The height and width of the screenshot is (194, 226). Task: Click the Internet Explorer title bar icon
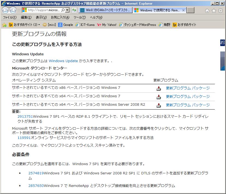[x=4, y=4]
